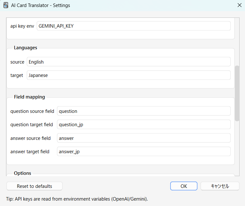The width and height of the screenshot is (245, 206).
Task: Edit the question source field input
Action: tap(143, 111)
